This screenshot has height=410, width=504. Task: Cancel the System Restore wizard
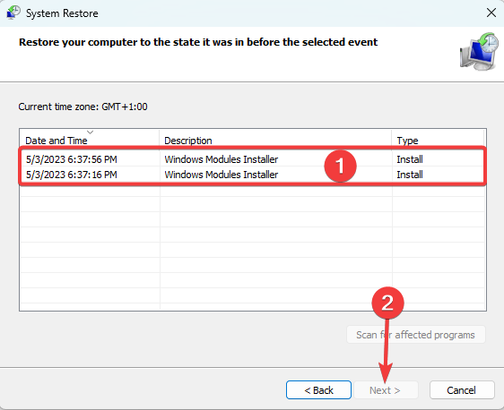pos(461,390)
